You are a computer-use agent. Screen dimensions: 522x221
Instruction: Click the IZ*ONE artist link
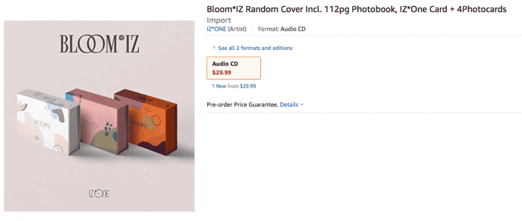tap(217, 29)
